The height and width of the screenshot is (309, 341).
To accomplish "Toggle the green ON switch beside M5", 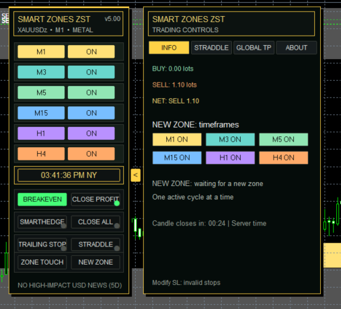I will coord(91,93).
